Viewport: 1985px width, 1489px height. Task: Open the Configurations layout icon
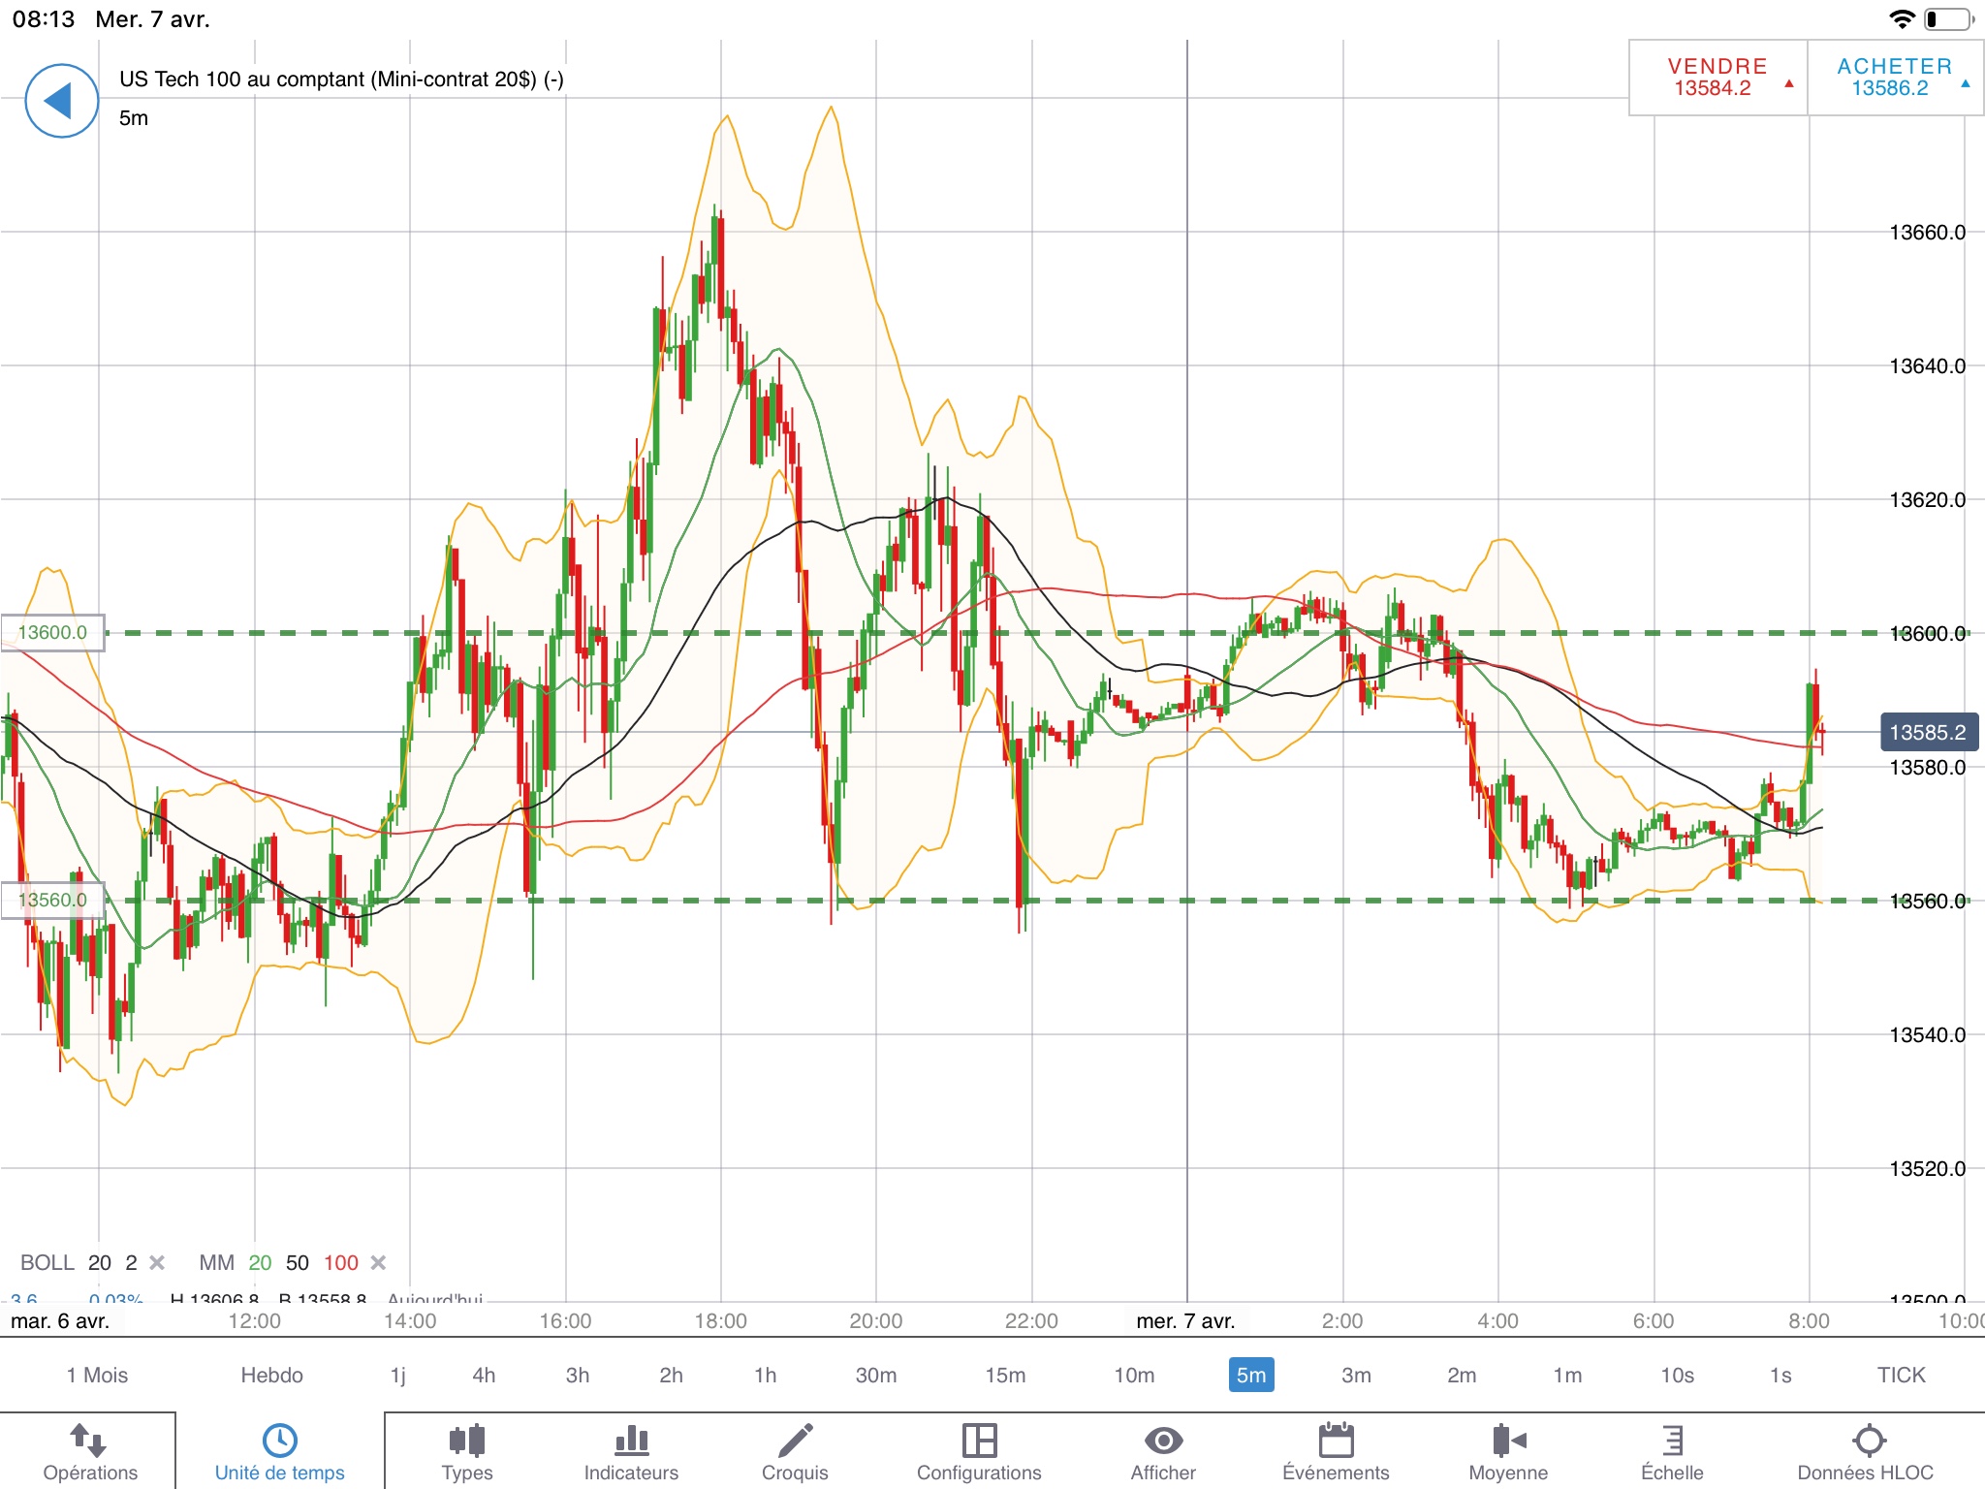[x=979, y=1441]
